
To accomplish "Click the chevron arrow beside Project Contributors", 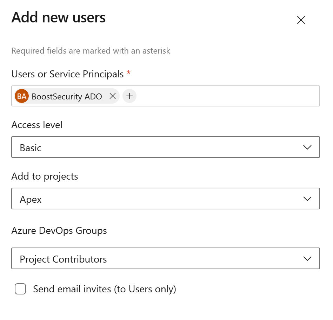I will (x=307, y=259).
